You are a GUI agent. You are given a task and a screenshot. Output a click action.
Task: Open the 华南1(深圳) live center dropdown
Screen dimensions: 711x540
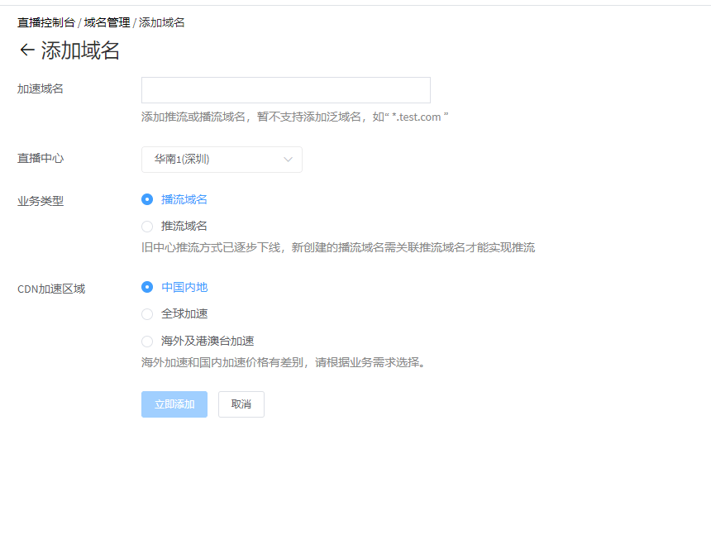[x=221, y=160]
